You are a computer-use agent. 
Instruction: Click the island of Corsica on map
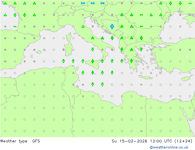coord(69,37)
